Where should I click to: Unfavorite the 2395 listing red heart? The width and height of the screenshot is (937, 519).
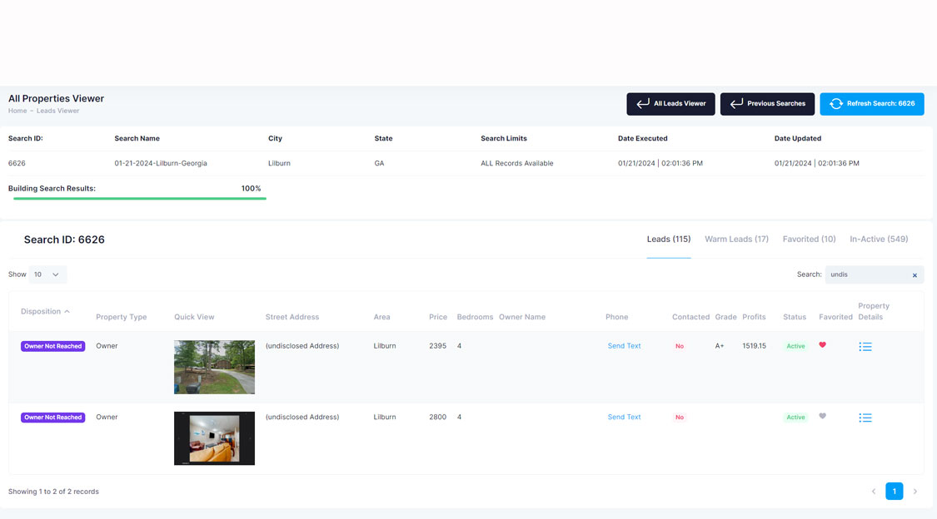822,345
